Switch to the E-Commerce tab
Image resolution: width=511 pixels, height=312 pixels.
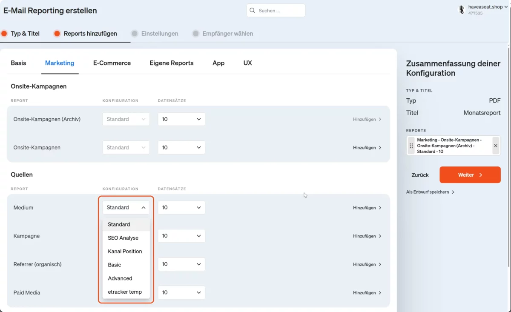click(x=112, y=63)
